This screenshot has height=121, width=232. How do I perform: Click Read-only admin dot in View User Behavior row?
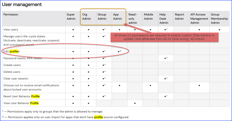point(135,103)
